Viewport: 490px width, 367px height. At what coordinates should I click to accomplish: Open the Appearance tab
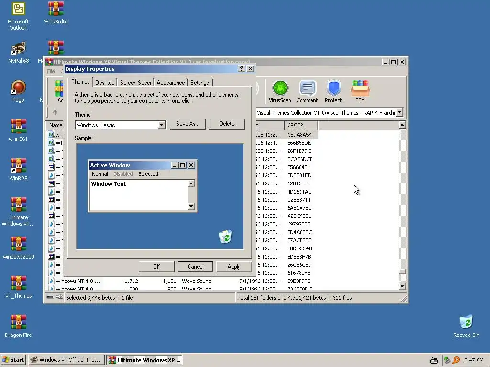coord(171,83)
